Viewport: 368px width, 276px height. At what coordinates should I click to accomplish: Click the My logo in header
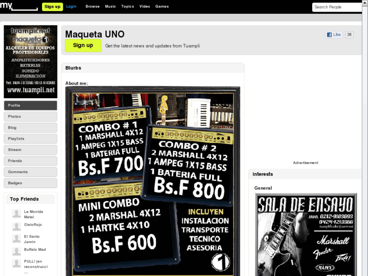pos(19,7)
